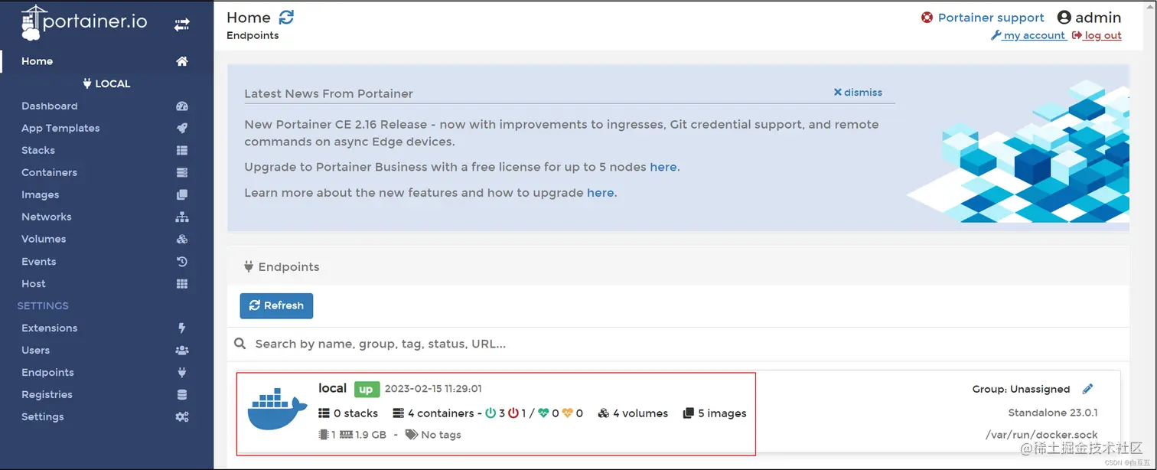
Task: Click the admin user avatar icon
Action: (x=1064, y=18)
